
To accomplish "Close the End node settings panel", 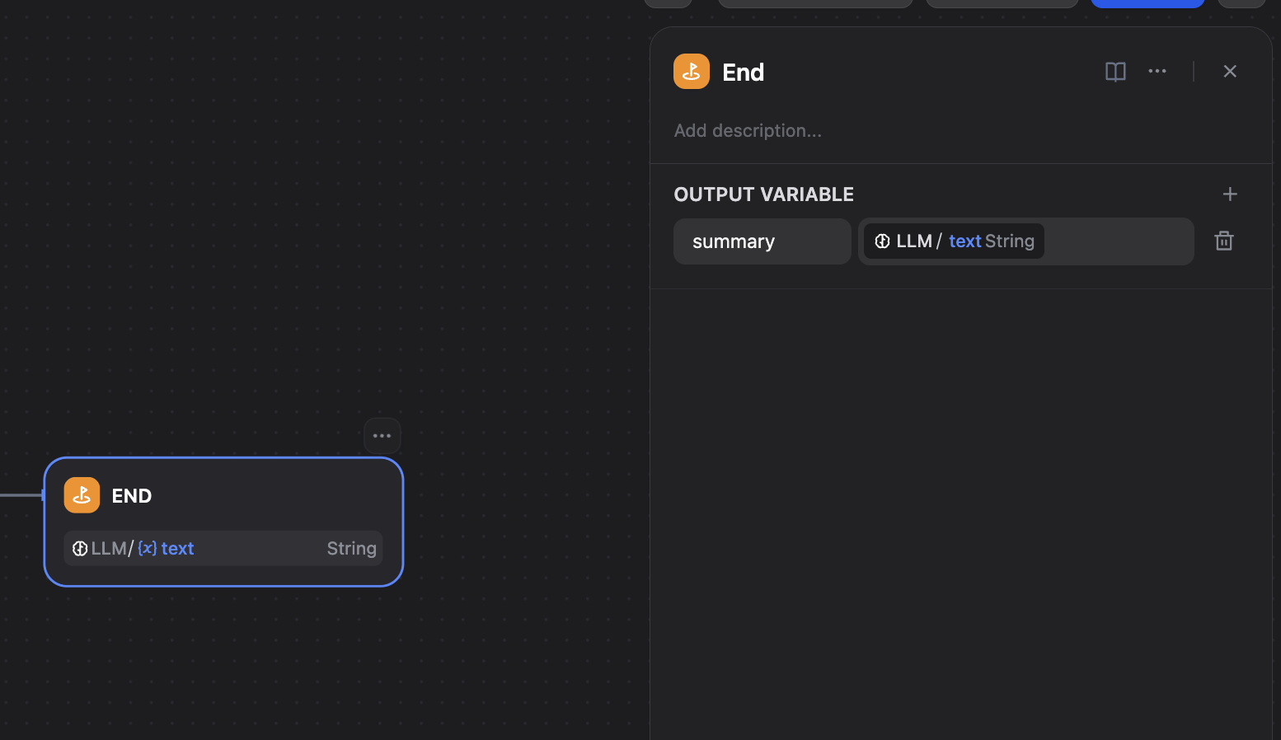I will 1230,72.
